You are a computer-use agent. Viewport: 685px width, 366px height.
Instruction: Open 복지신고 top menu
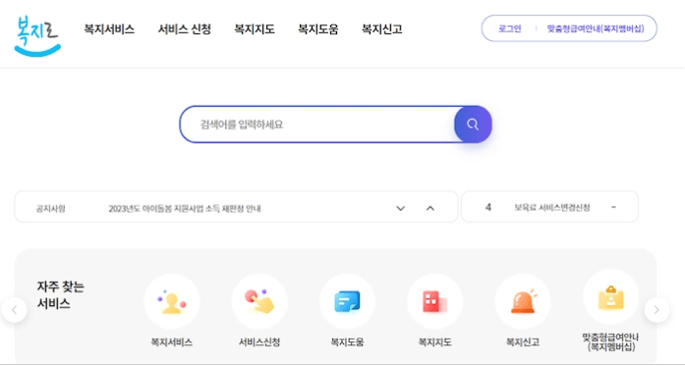click(382, 29)
